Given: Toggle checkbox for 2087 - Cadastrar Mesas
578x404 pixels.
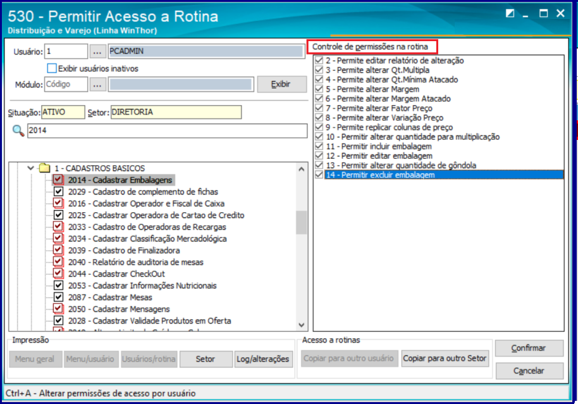Looking at the screenshot, I should tap(58, 297).
